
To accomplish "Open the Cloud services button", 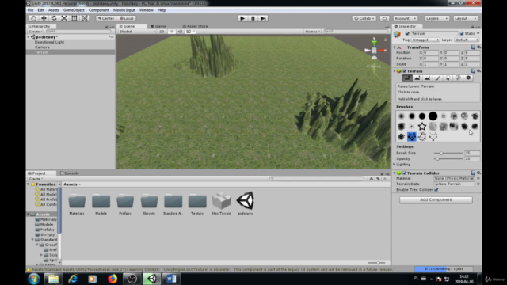I will pos(384,18).
